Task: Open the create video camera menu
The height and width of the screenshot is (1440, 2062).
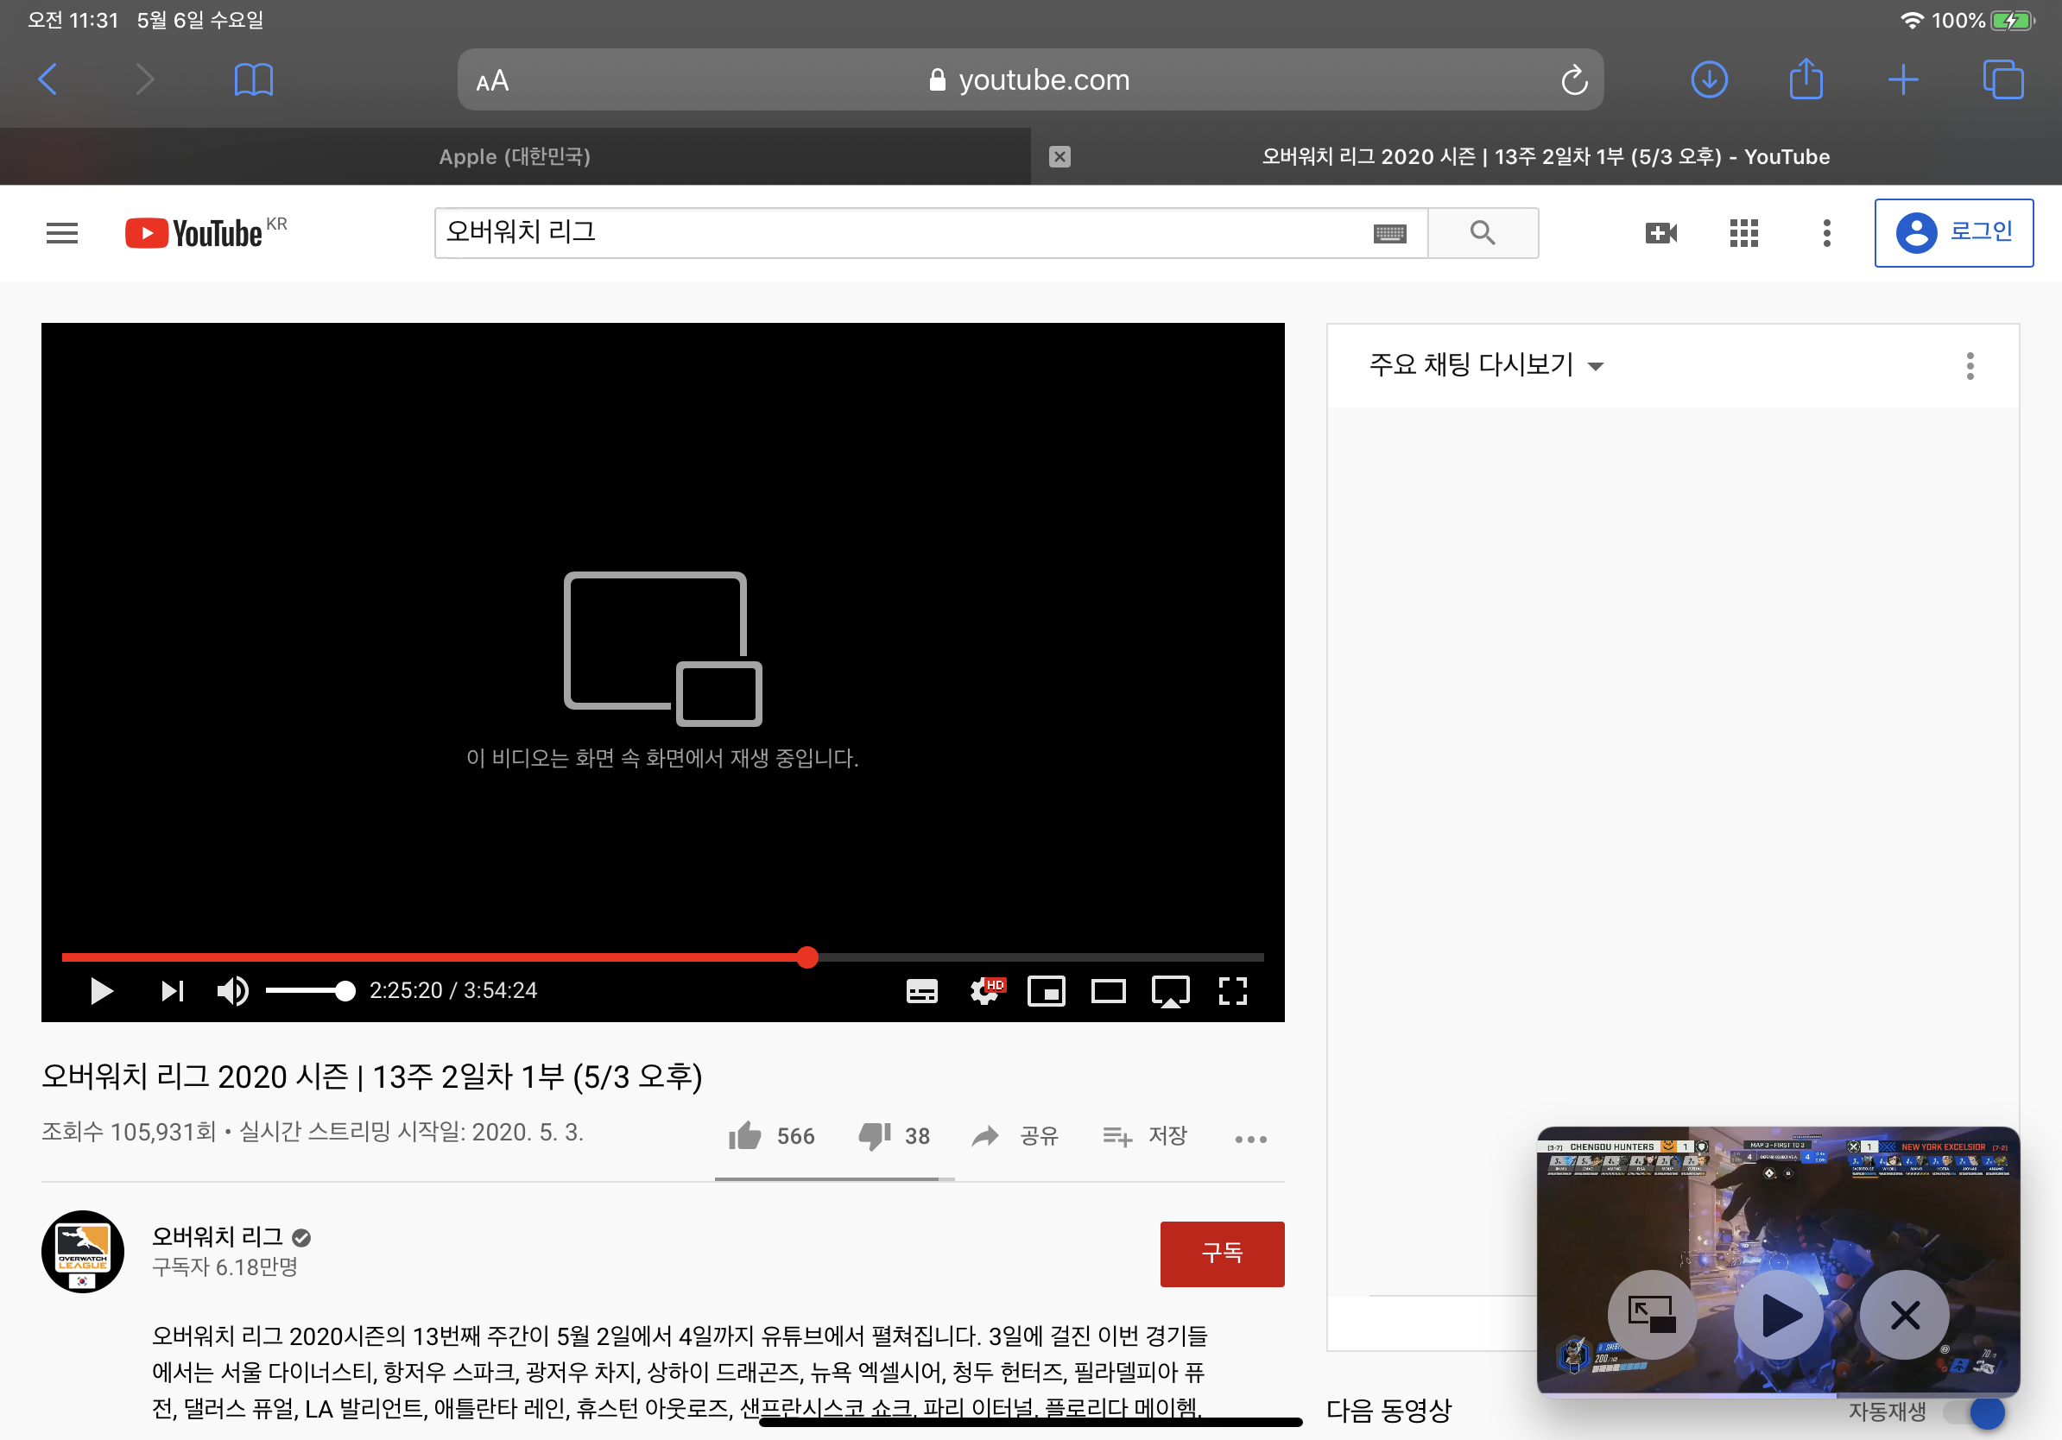Action: 1660,233
